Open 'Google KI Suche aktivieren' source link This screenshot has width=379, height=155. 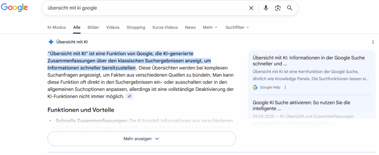tap(301, 106)
